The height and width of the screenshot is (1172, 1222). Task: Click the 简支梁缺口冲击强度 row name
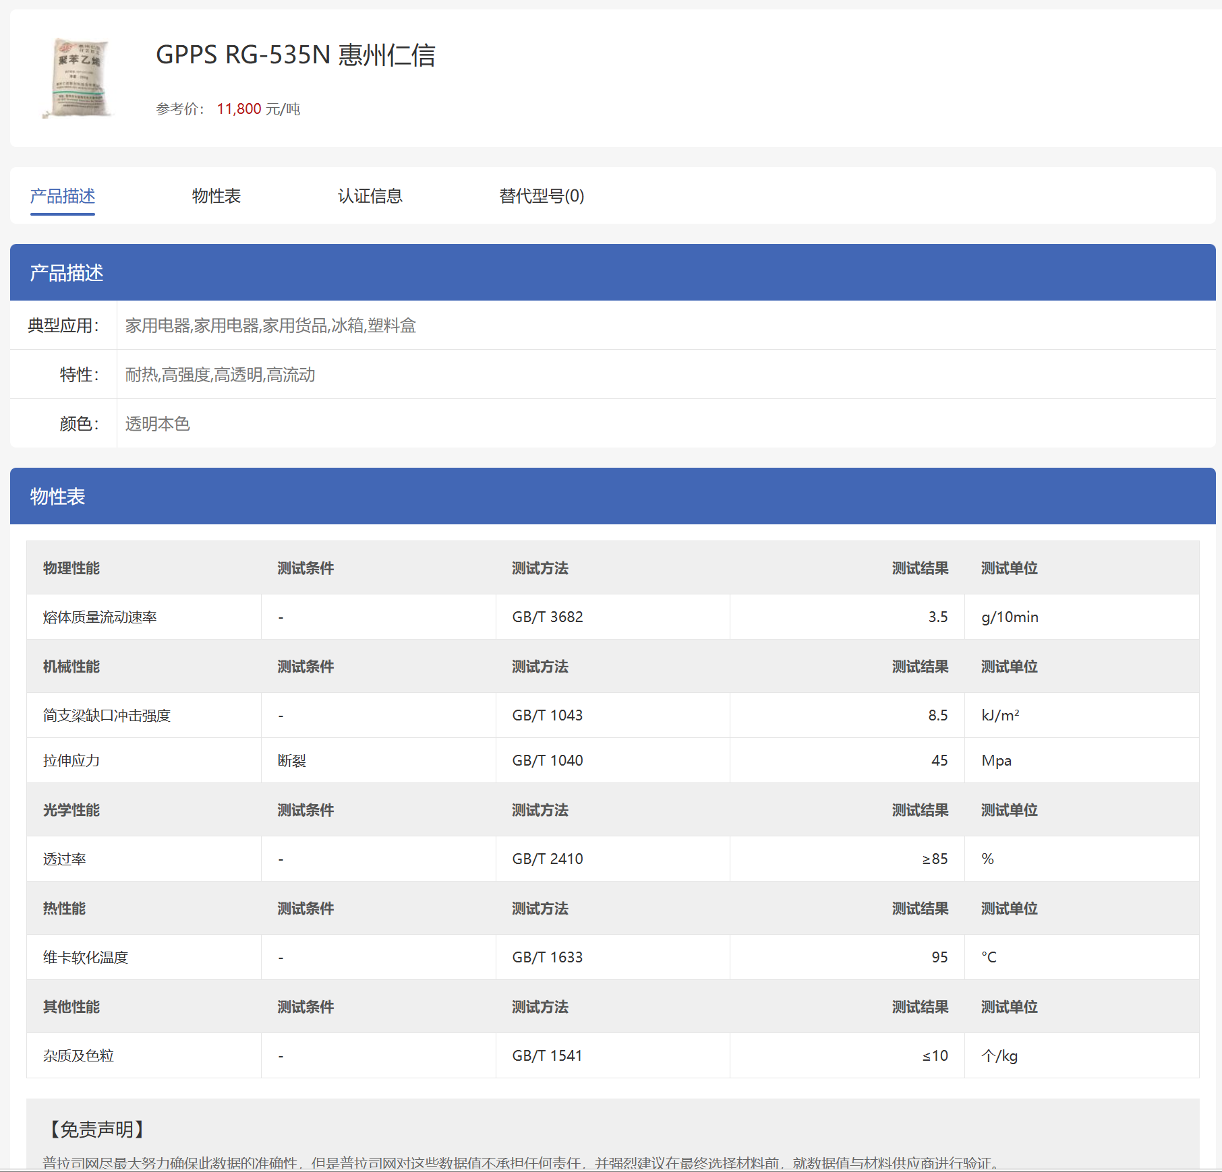[x=107, y=715]
